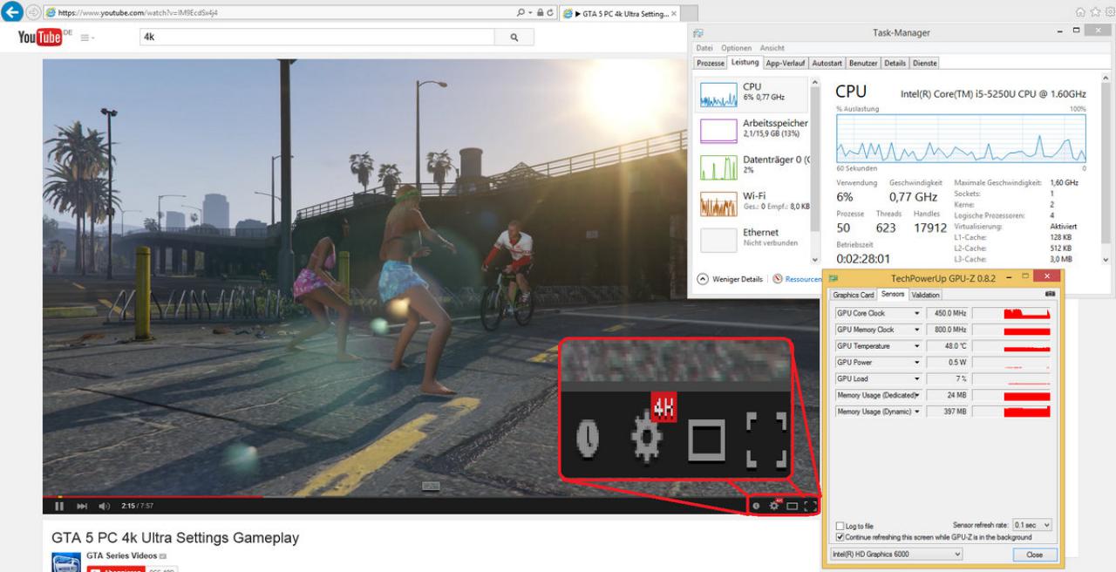Pause the YouTube video
Image resolution: width=1116 pixels, height=572 pixels.
[x=59, y=506]
